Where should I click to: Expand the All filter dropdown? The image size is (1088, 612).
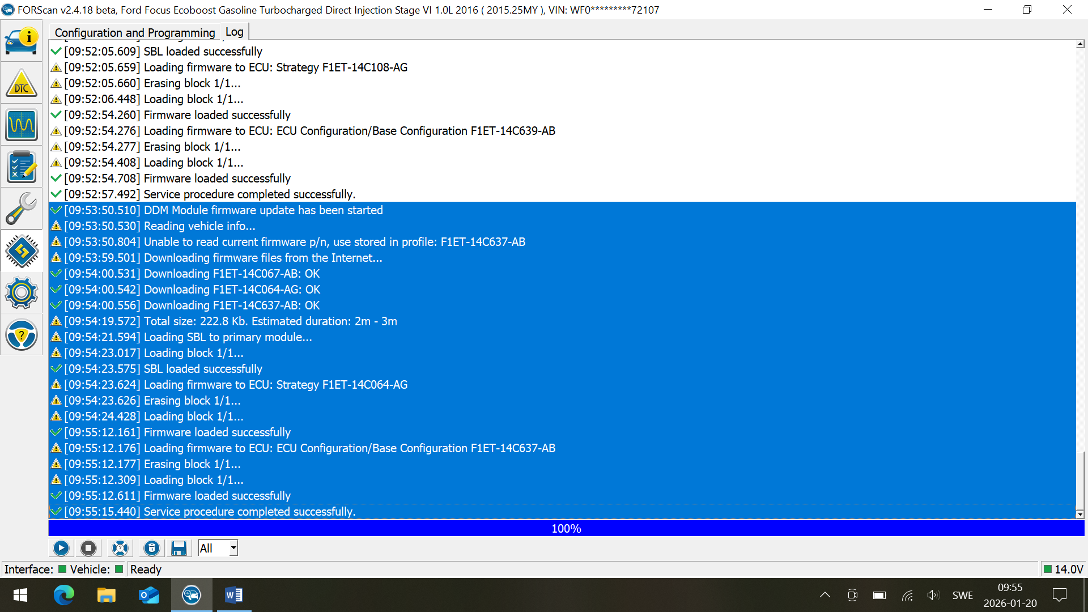(x=233, y=548)
